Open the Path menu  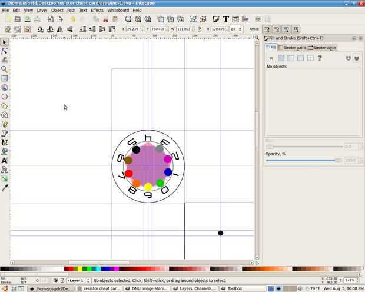coord(71,10)
